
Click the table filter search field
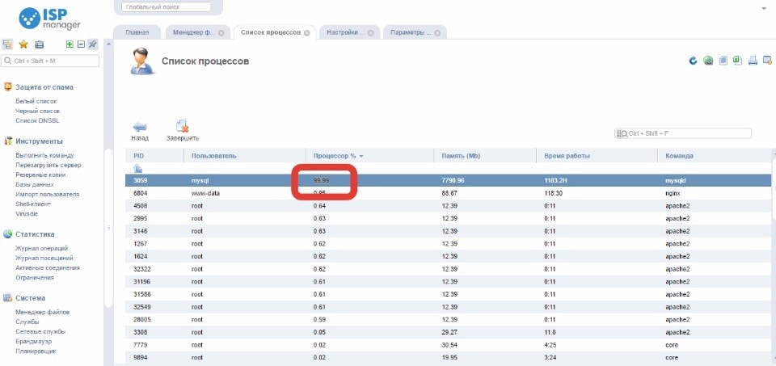[x=687, y=133]
